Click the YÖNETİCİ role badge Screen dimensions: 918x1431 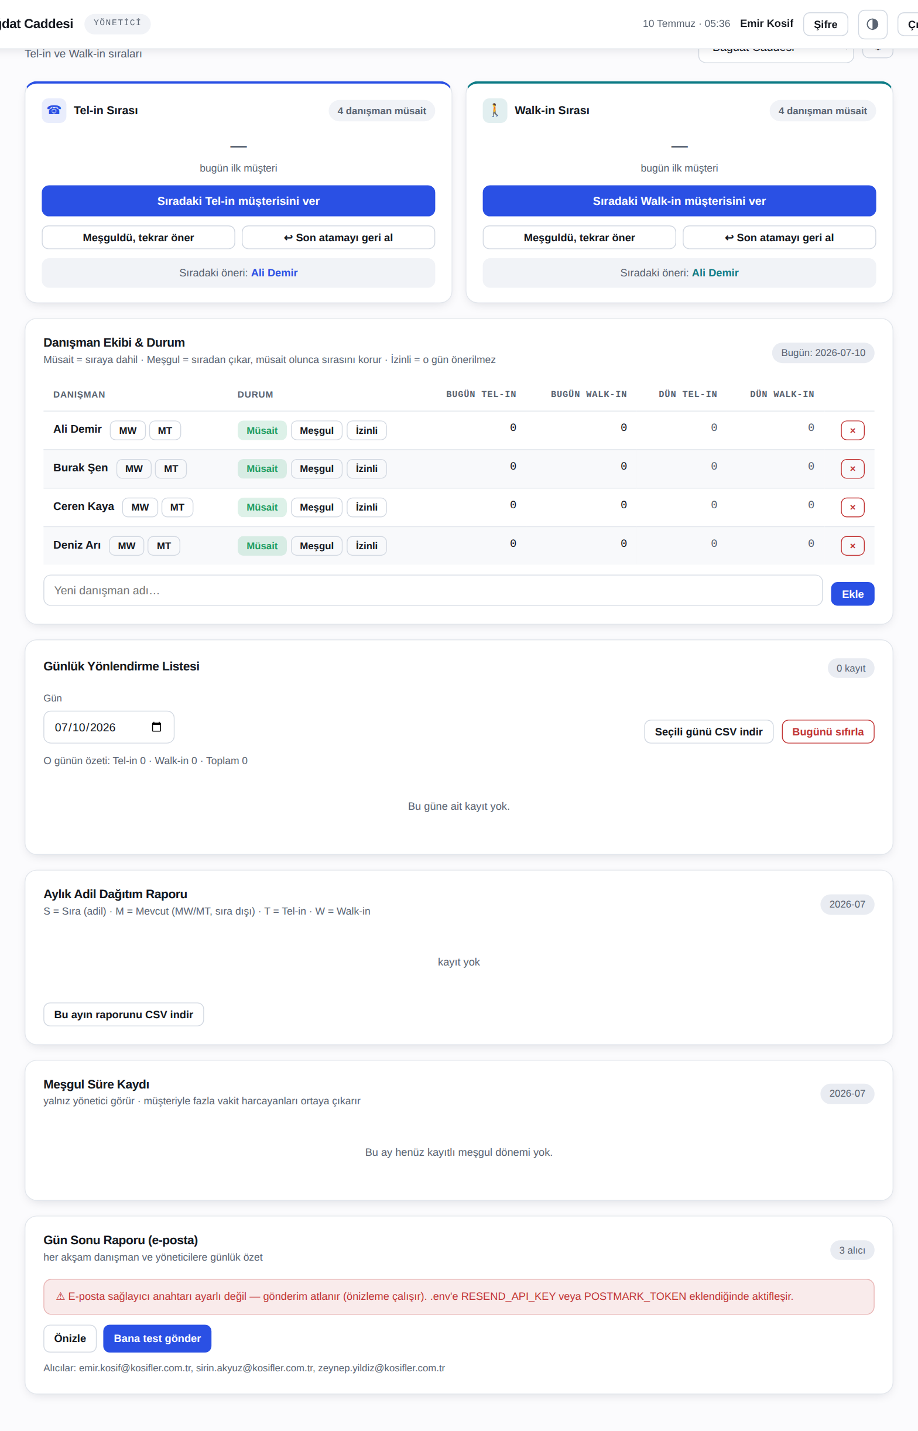(118, 23)
